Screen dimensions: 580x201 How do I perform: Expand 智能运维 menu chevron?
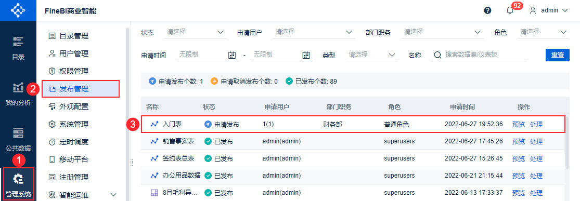tap(113, 195)
